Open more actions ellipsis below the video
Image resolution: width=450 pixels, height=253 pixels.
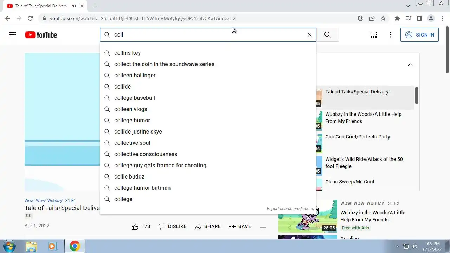(263, 227)
